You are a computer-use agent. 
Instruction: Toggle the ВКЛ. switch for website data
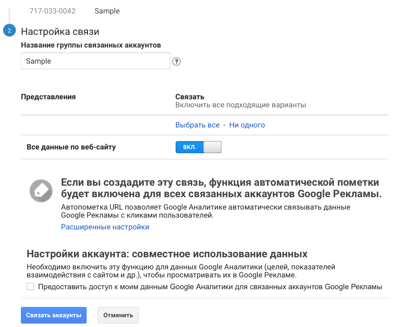198,147
